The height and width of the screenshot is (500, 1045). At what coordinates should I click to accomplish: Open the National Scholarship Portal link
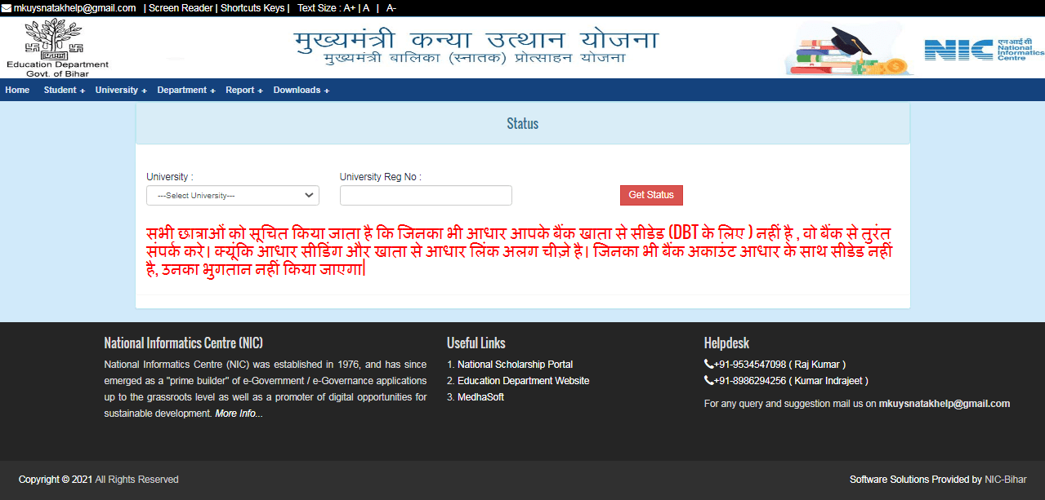click(516, 364)
